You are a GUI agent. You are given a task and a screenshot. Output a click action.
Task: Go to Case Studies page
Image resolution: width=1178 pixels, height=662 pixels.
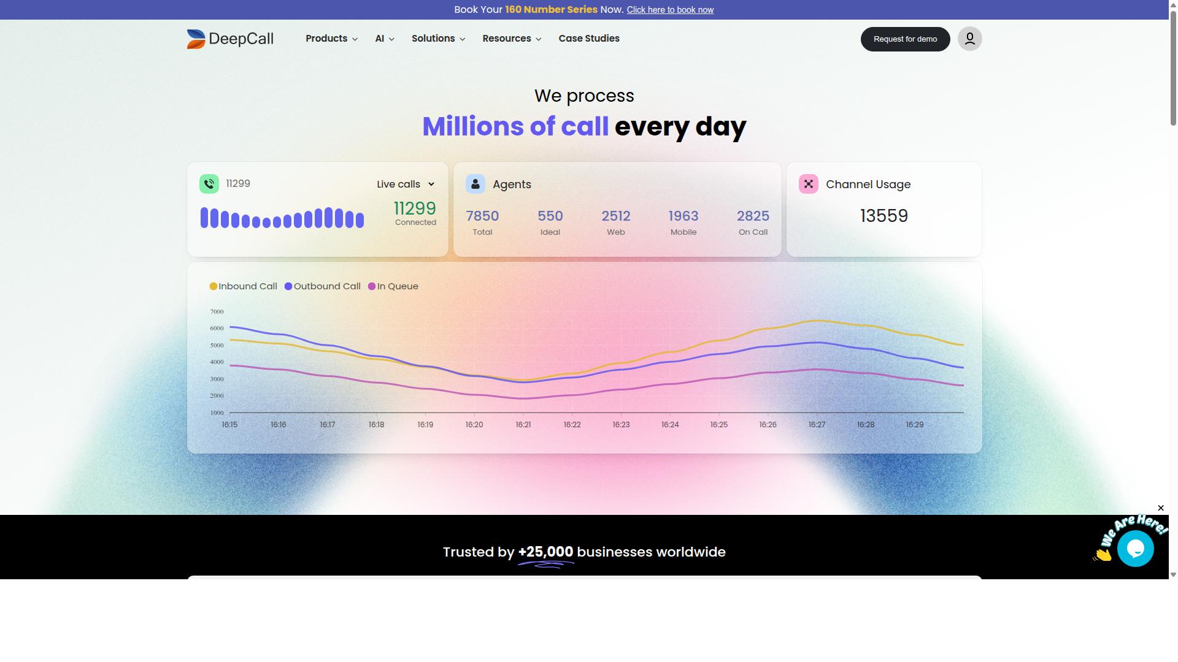[589, 39]
